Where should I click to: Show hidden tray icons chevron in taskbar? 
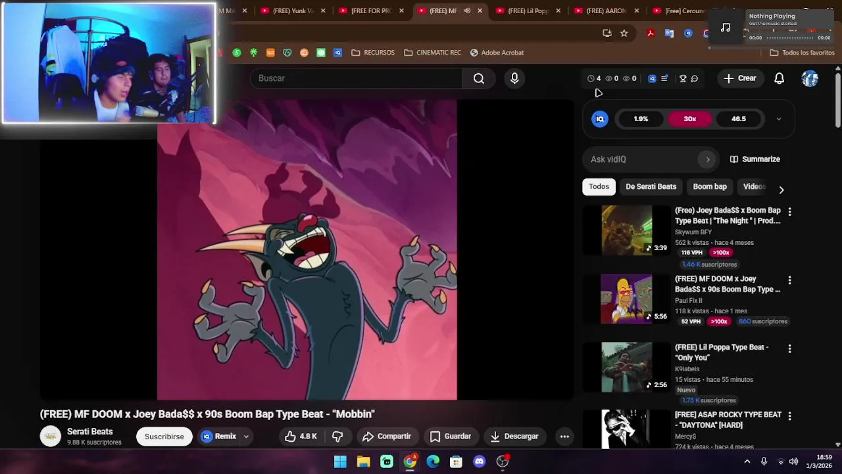[747, 461]
